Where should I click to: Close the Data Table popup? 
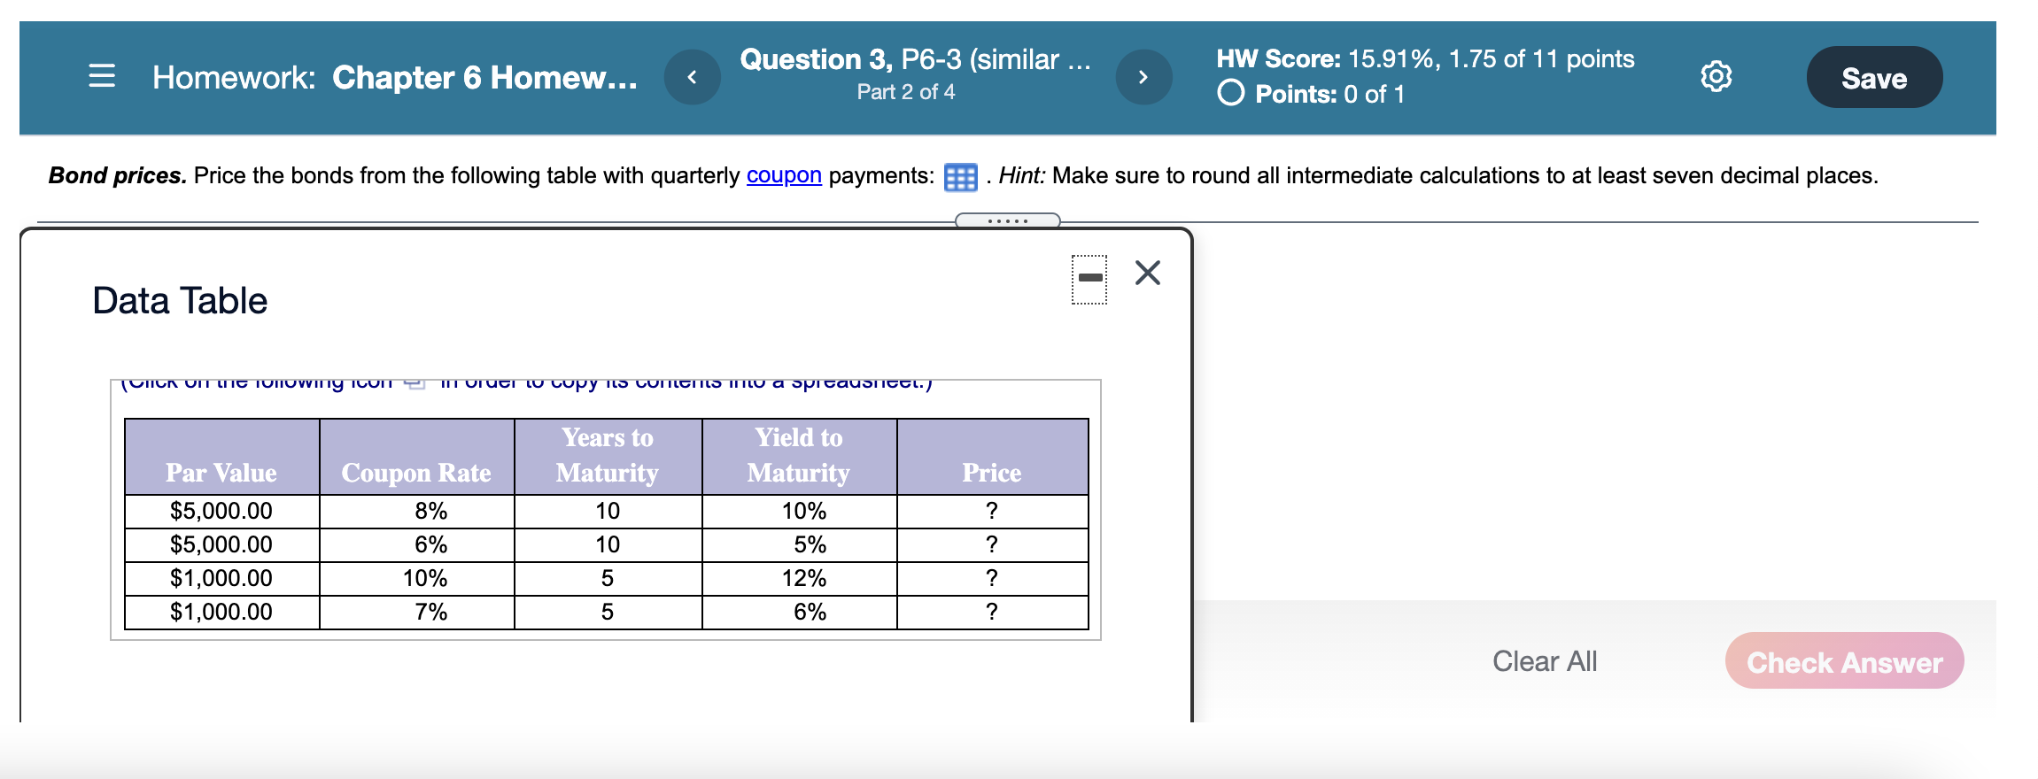[1148, 273]
